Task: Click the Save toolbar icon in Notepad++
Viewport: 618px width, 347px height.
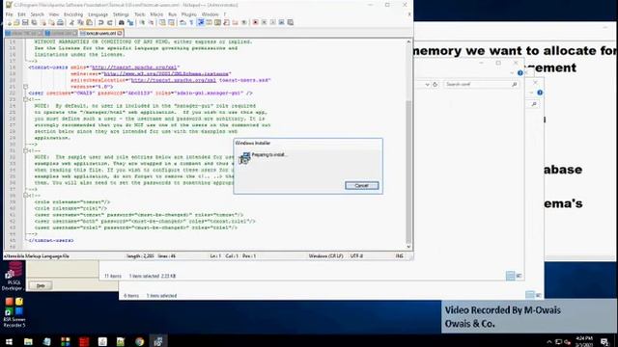Action: pos(25,23)
